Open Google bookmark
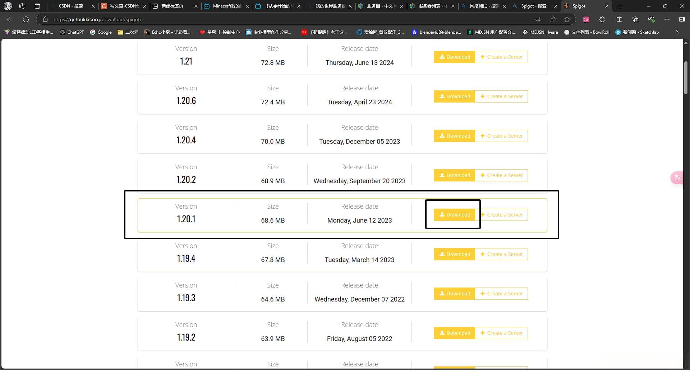The width and height of the screenshot is (690, 370). tap(101, 32)
